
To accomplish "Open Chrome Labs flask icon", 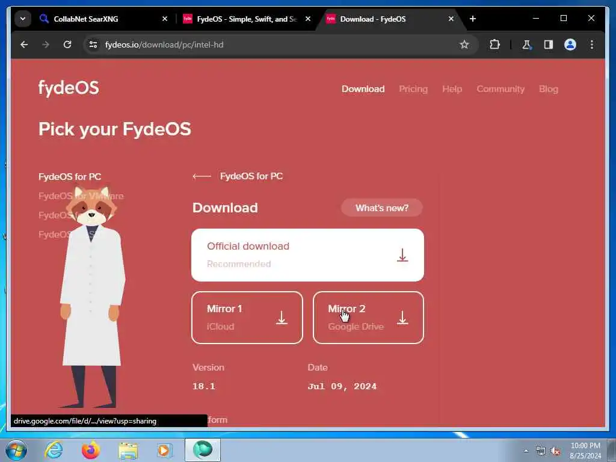I will [526, 45].
